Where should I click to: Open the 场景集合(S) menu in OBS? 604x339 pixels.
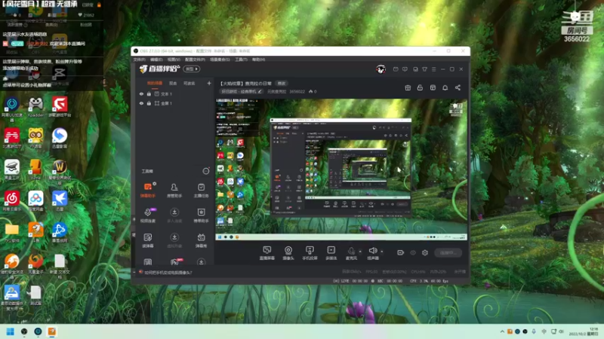220,60
